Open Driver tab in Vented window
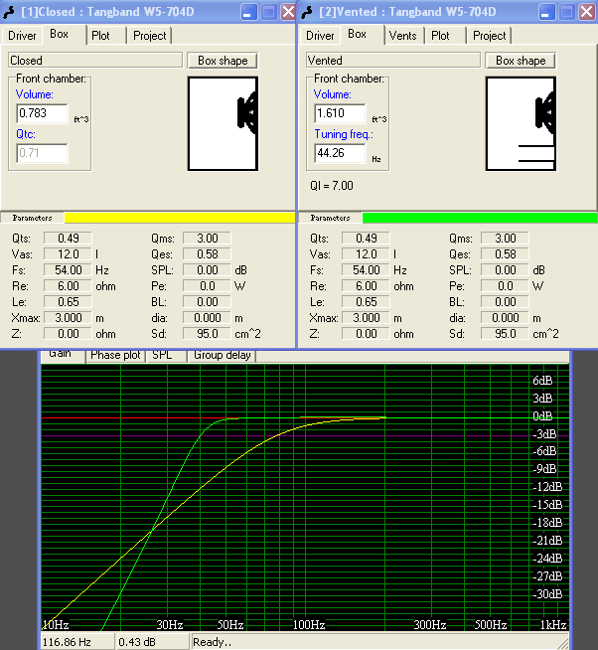Viewport: 598px width, 650px height. tap(320, 36)
